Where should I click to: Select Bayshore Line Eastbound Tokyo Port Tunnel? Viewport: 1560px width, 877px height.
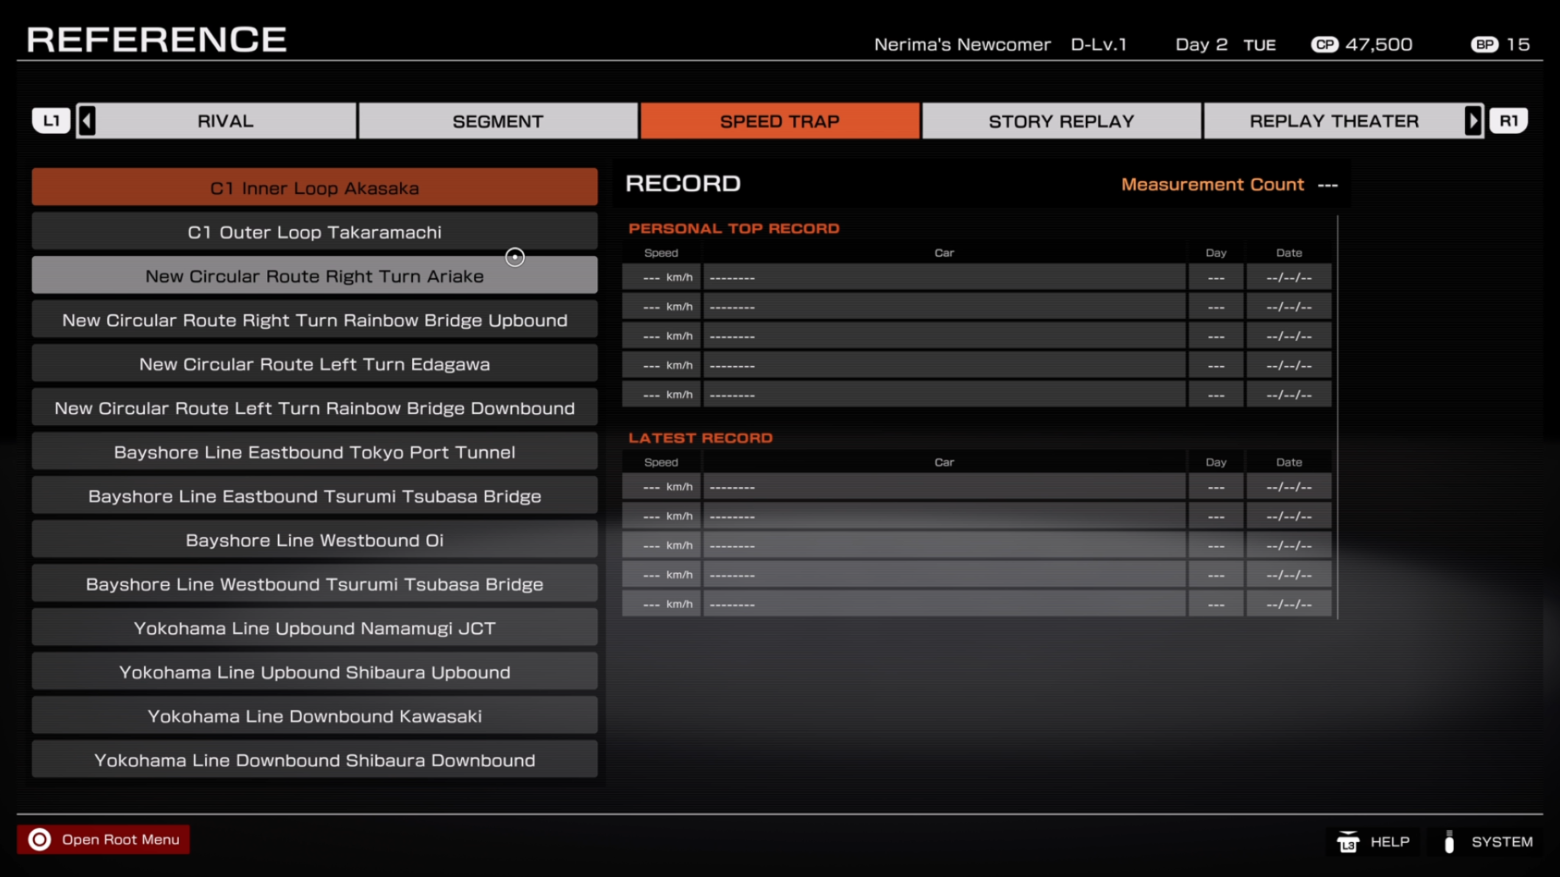(x=314, y=452)
